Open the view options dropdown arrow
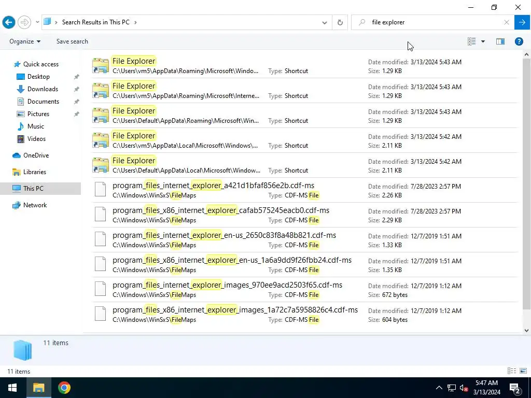 tap(483, 41)
